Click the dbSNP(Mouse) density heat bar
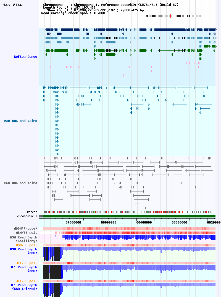 click(129, 229)
